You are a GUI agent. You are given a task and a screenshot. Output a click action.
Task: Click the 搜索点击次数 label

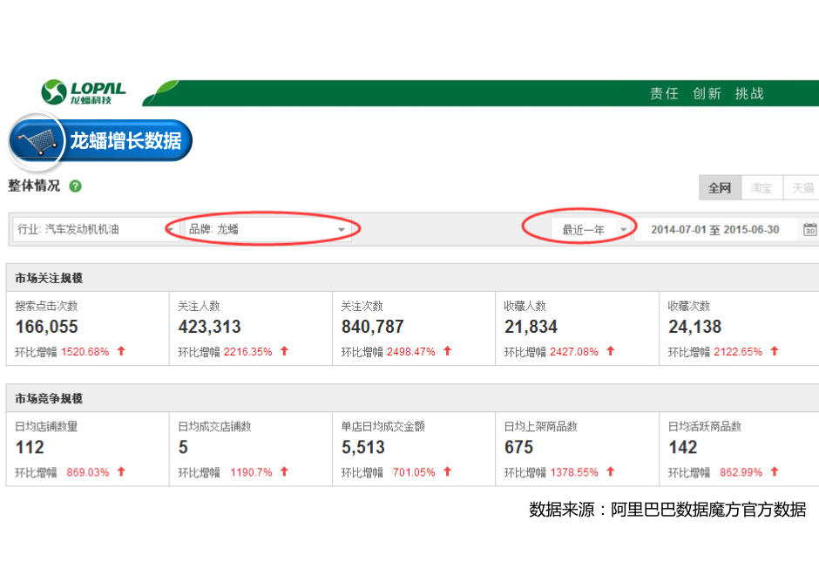[46, 306]
